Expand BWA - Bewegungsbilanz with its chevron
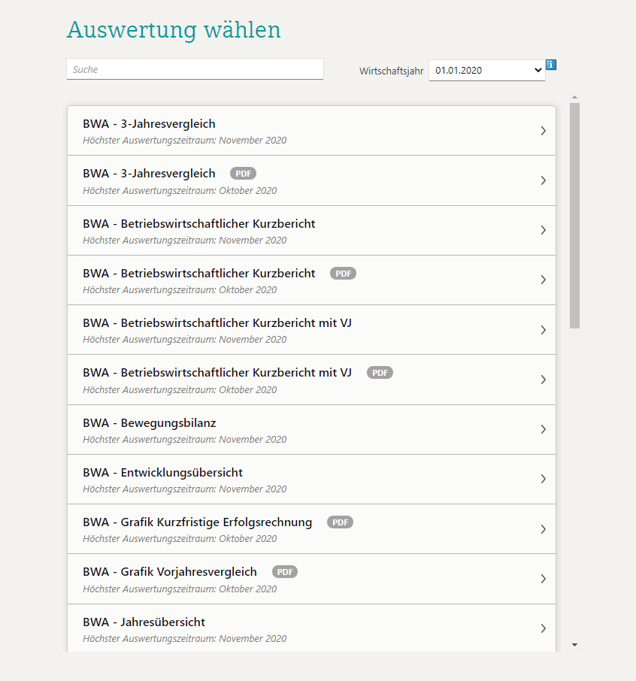 pos(543,429)
